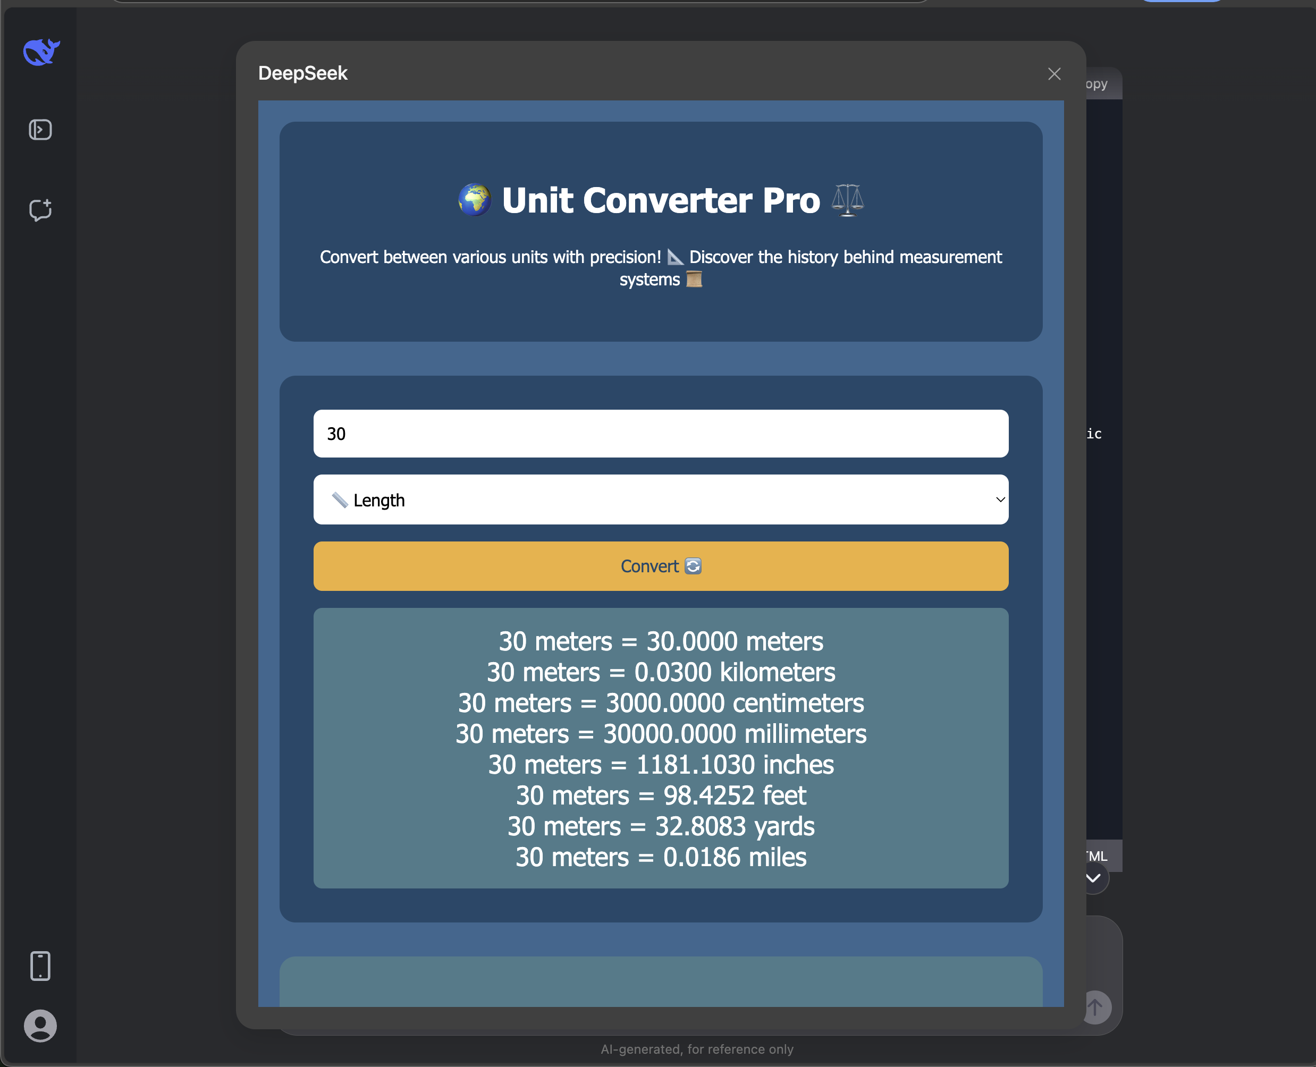Click the send arrow button in chat box
Viewport: 1316px width, 1067px height.
tap(1096, 1007)
